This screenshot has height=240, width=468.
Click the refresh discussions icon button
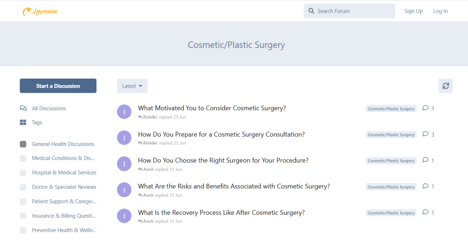(446, 86)
